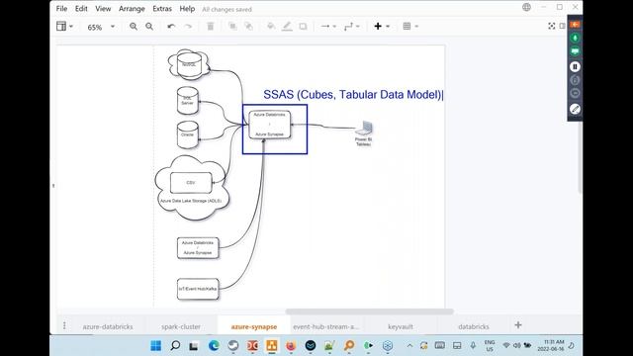Screen dimensions: 633x356
Task: Add a new page with plus button
Action: click(518, 325)
